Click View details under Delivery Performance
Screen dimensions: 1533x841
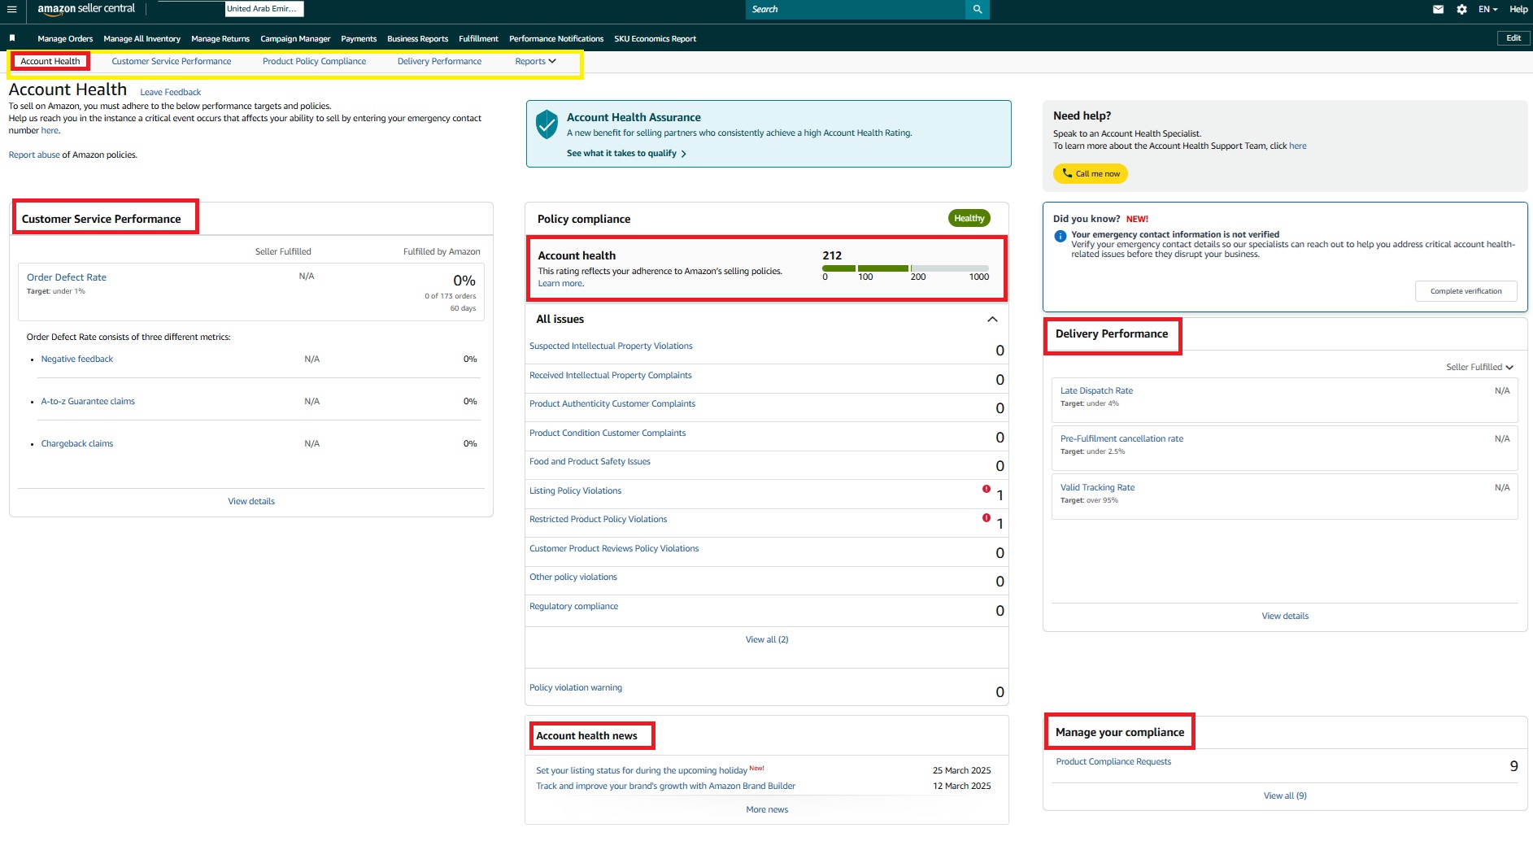(1285, 616)
